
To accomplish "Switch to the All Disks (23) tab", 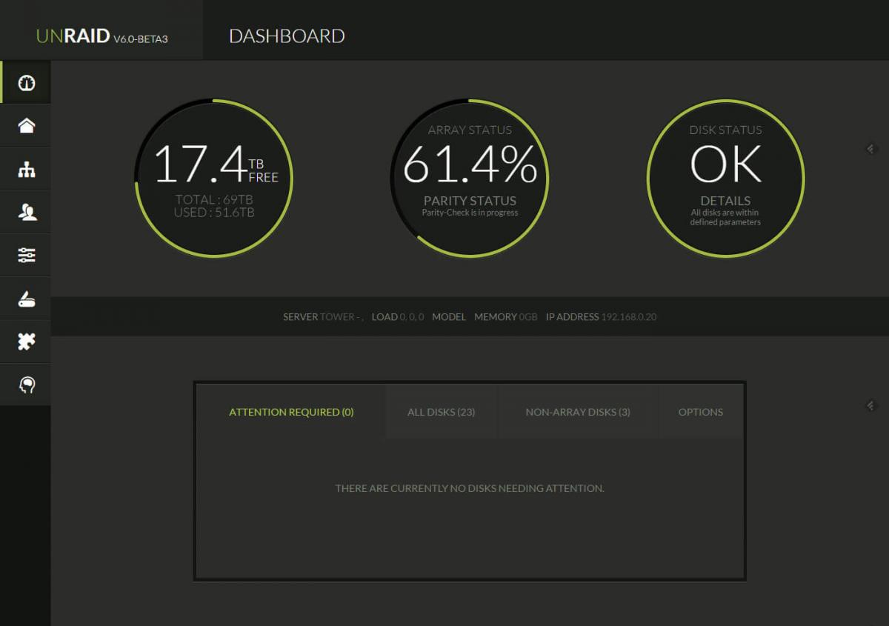I will click(x=442, y=412).
